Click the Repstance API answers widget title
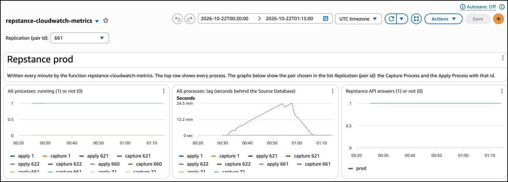This screenshot has height=182, width=508. coord(384,91)
